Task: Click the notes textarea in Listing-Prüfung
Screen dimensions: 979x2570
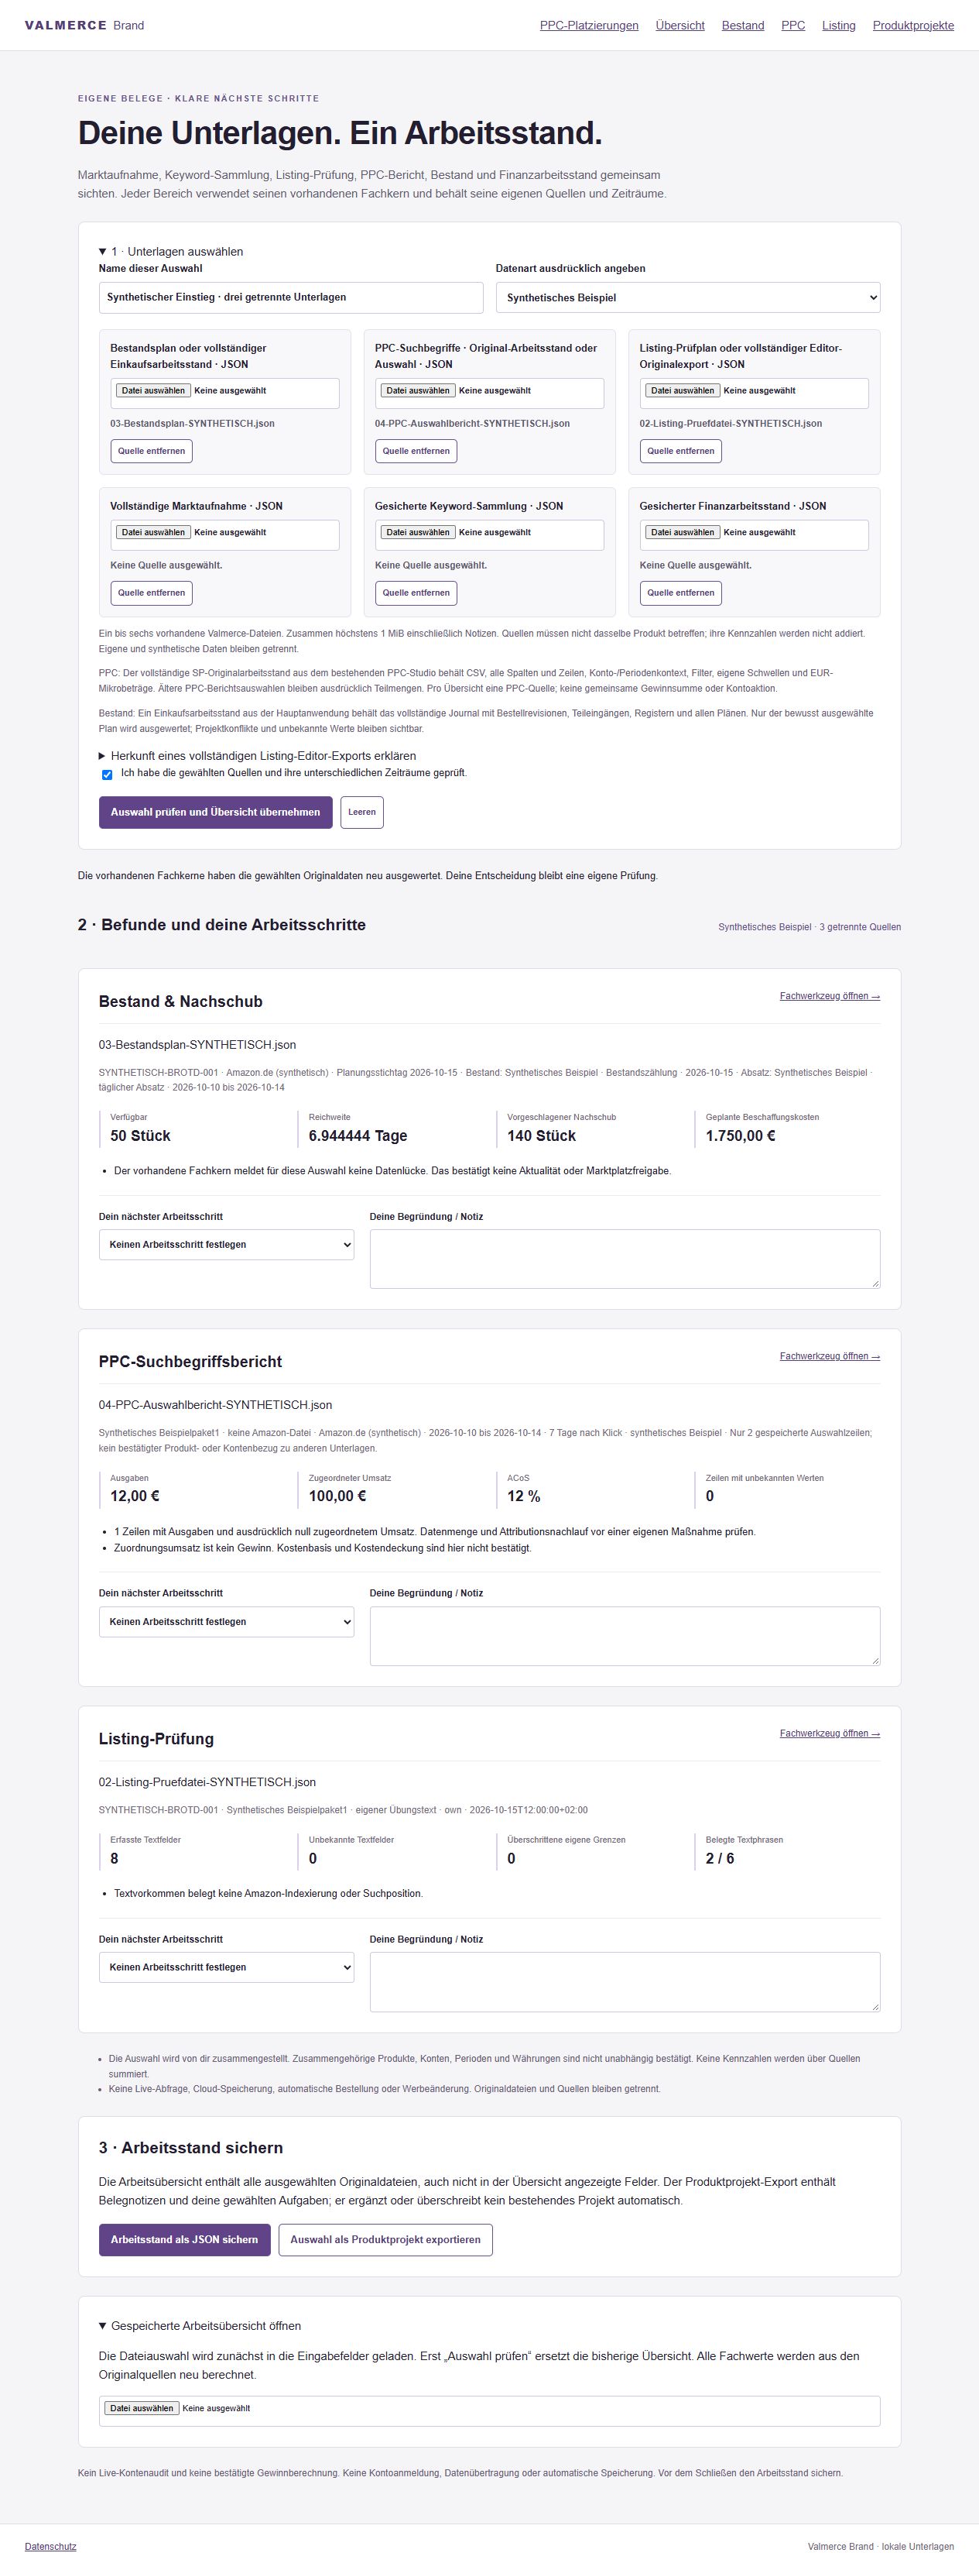Action: (x=625, y=1981)
